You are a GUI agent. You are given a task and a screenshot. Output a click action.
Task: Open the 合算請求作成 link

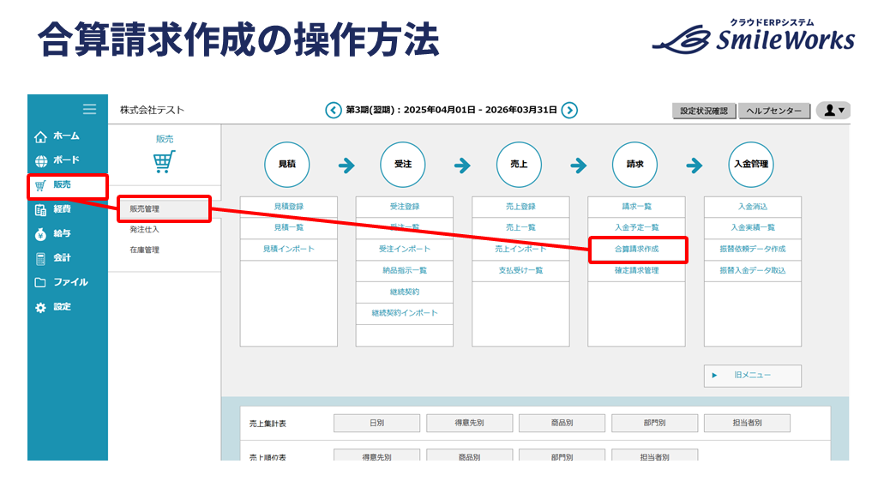(x=637, y=250)
